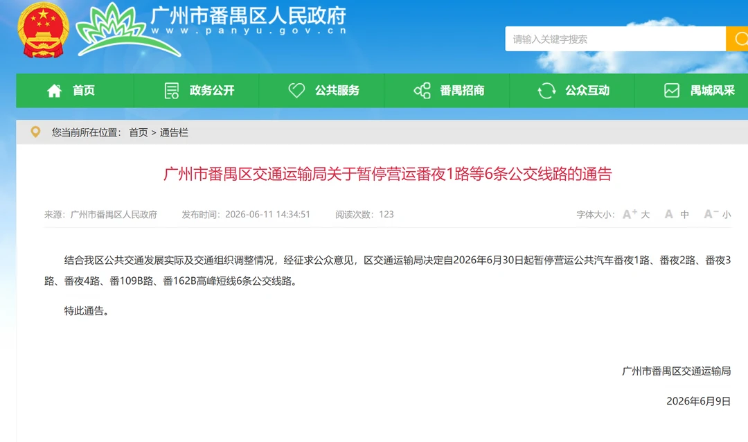748x442 pixels.
Task: Focus the 请输入关键字搜索 search field
Action: tap(616, 39)
